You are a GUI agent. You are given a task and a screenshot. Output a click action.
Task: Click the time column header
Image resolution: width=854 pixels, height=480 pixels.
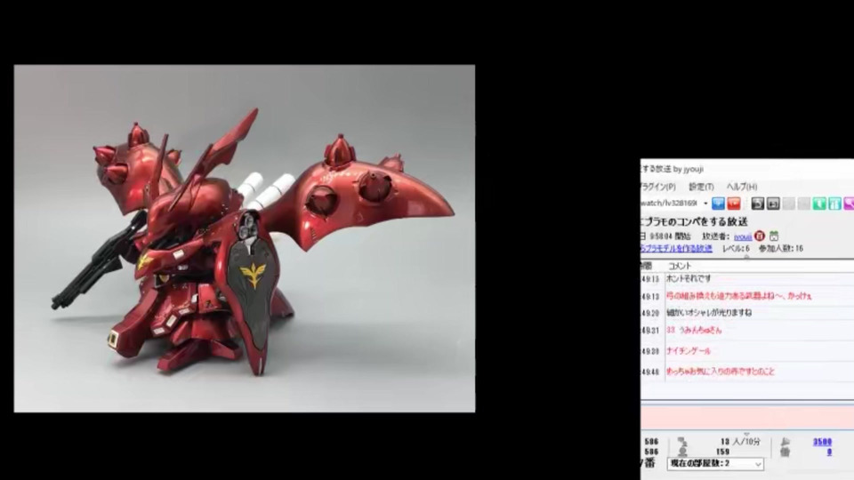(647, 266)
